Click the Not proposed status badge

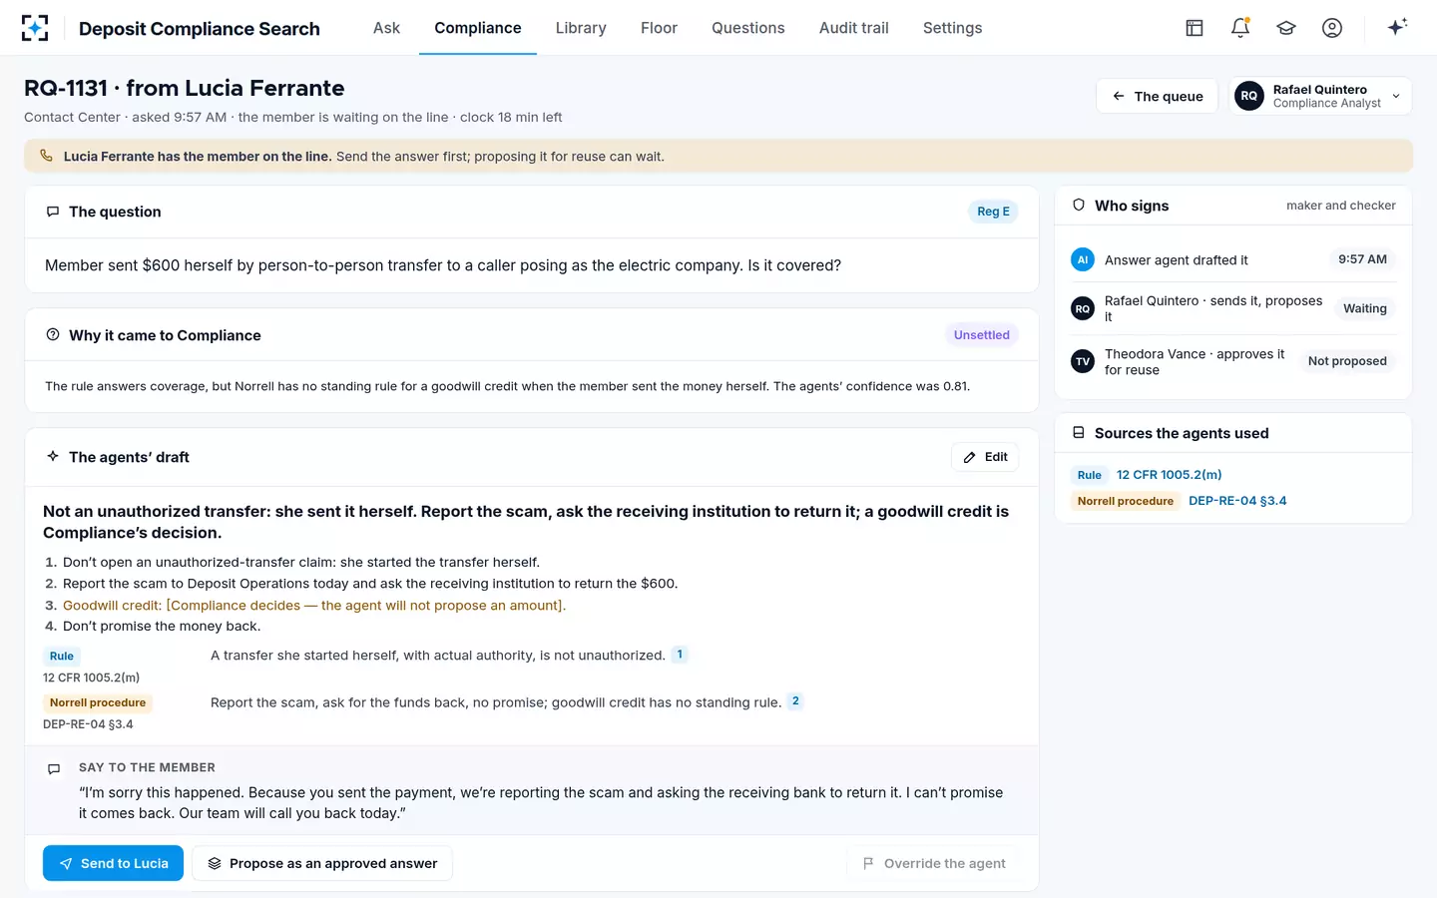click(1347, 361)
